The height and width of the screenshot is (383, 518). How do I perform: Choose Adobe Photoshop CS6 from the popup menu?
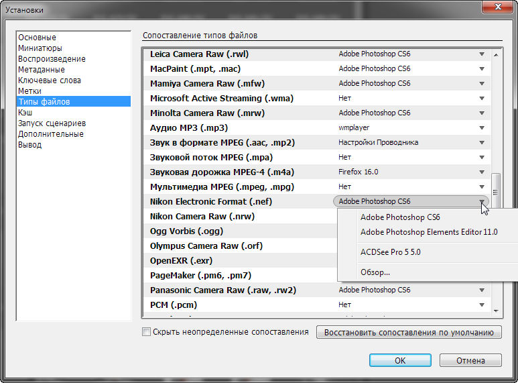tap(400, 217)
